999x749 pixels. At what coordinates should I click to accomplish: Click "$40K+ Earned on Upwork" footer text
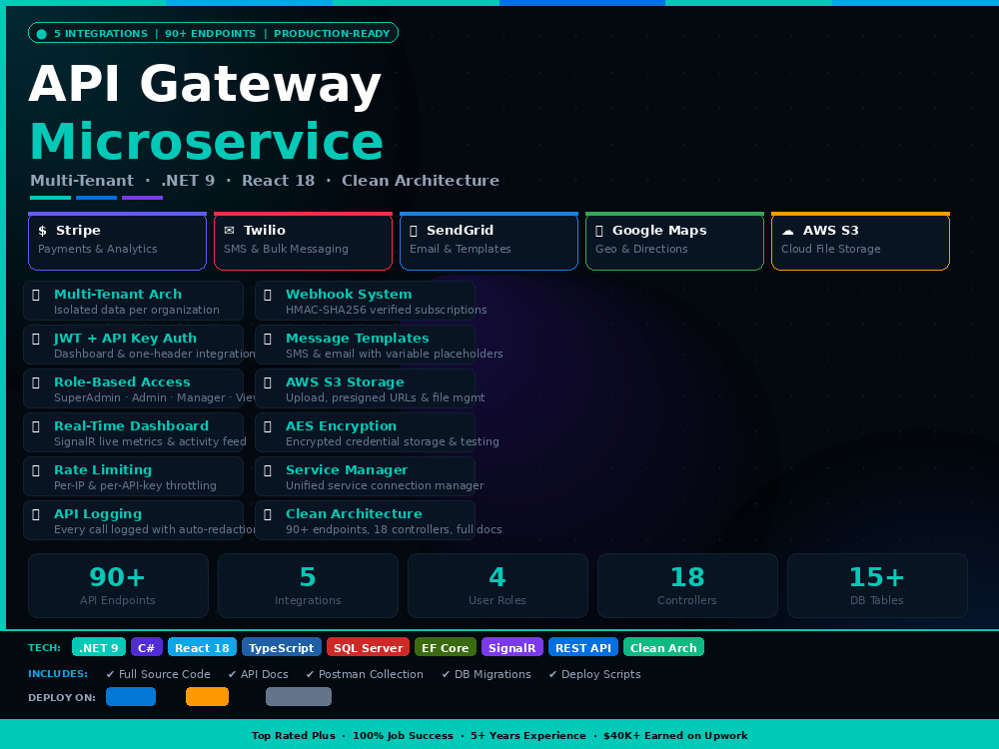[x=675, y=736]
